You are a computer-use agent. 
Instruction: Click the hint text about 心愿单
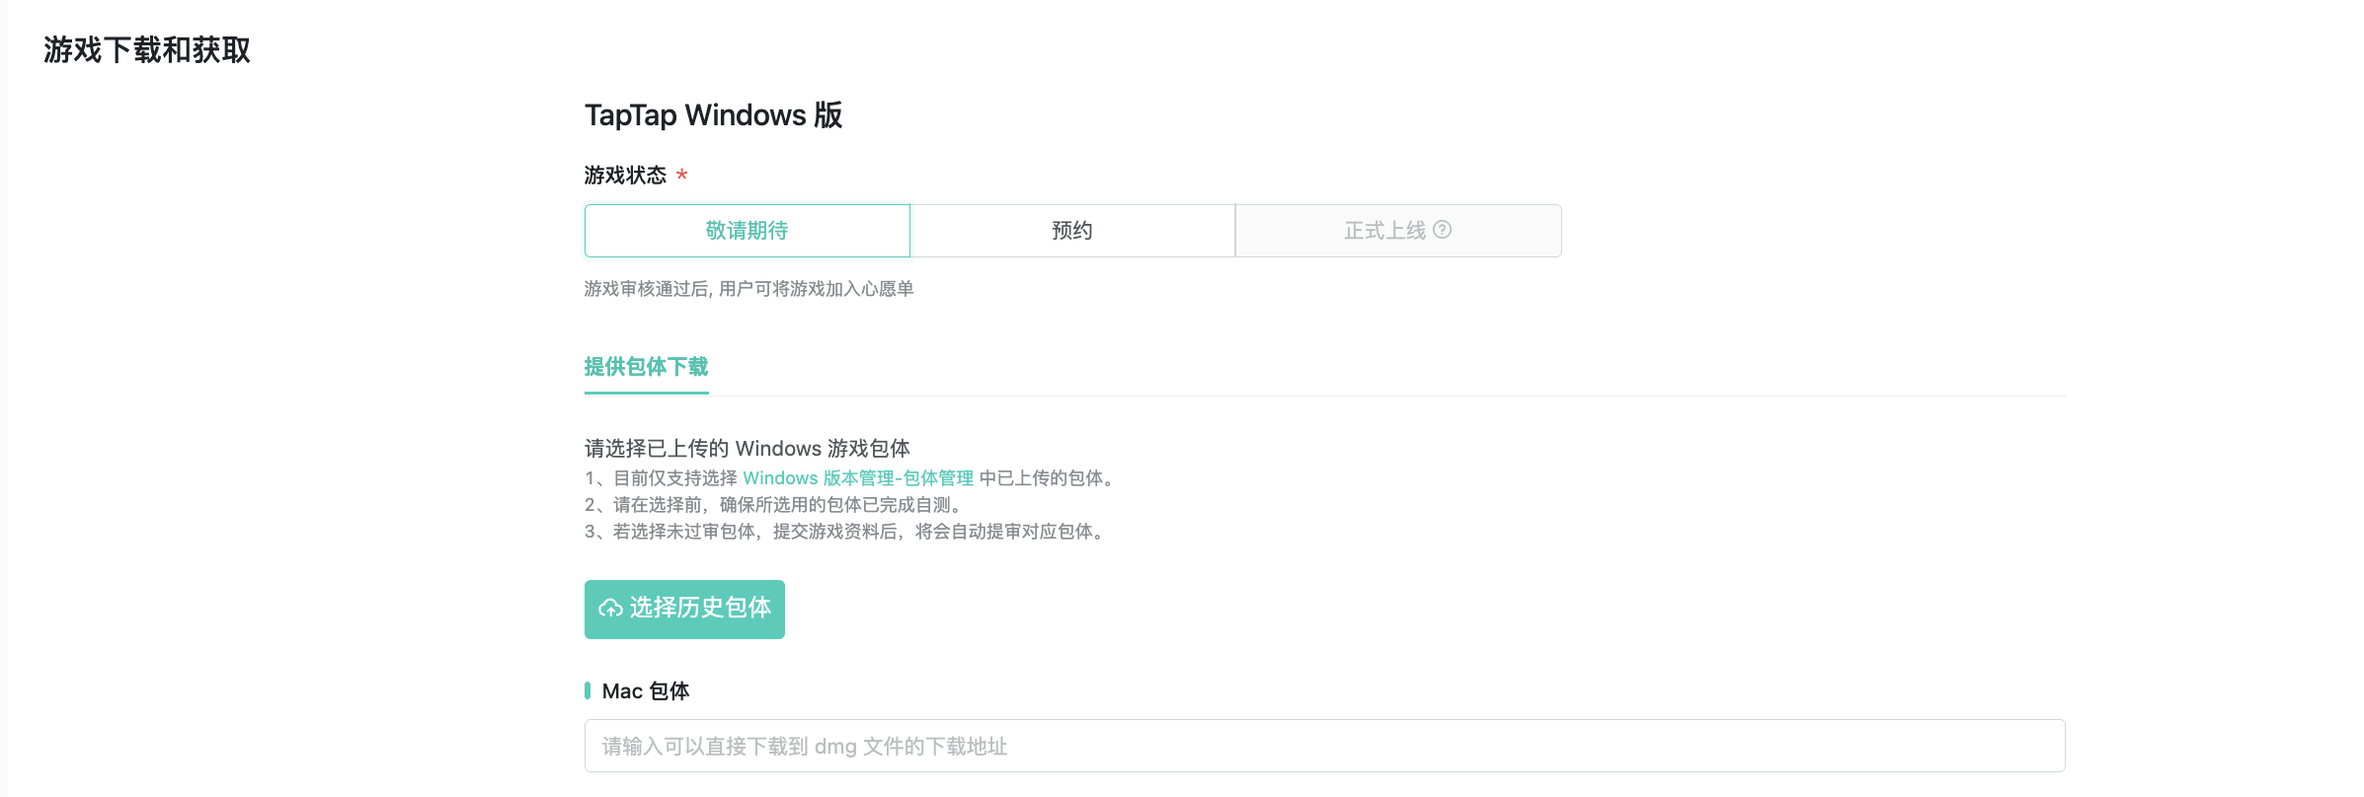[749, 289]
